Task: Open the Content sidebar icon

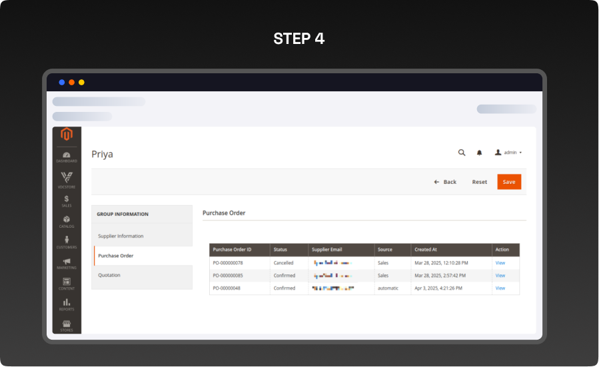Action: 67,284
